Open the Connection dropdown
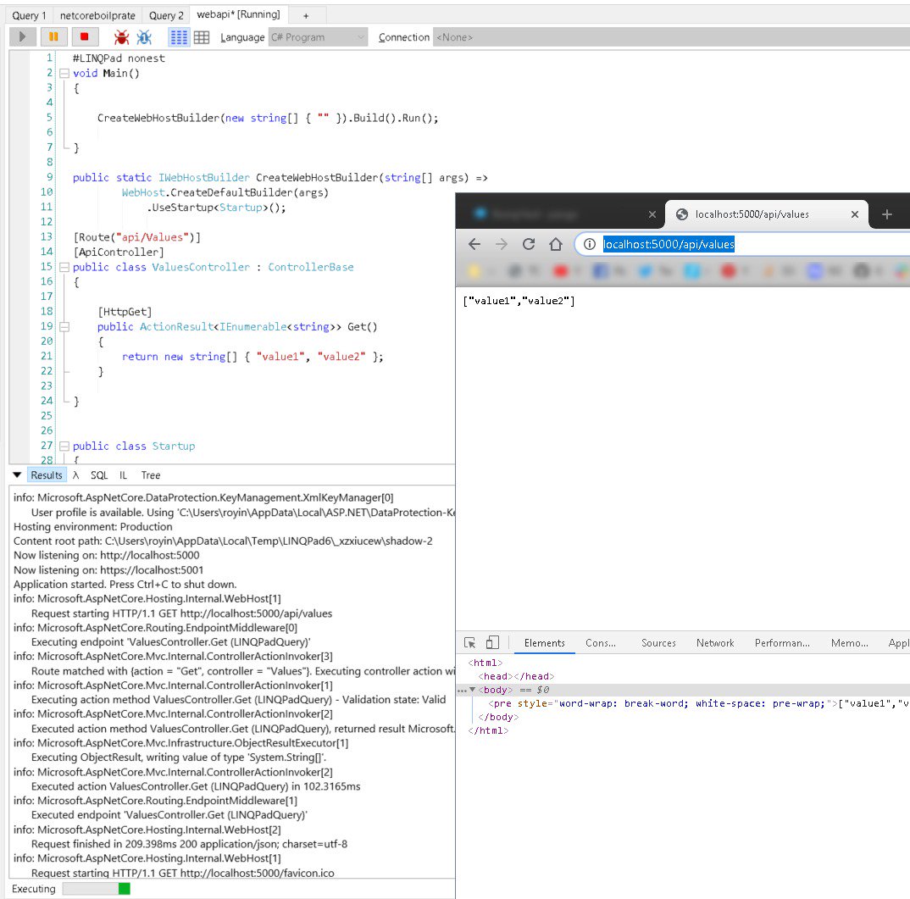910x899 pixels. (x=671, y=37)
